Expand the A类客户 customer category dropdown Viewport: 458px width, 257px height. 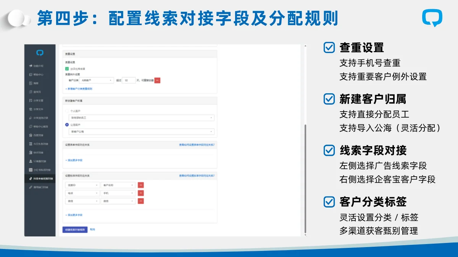pyautogui.click(x=97, y=80)
